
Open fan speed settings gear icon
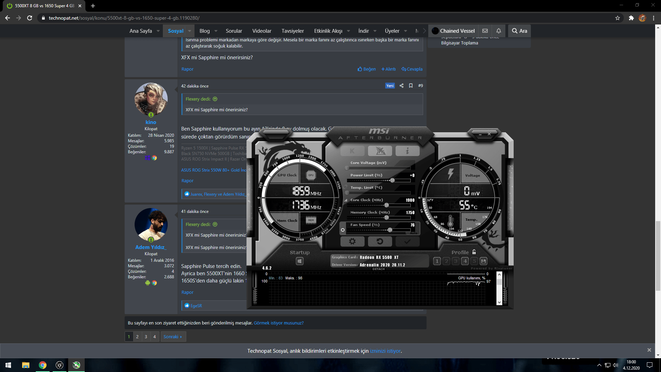point(343,230)
